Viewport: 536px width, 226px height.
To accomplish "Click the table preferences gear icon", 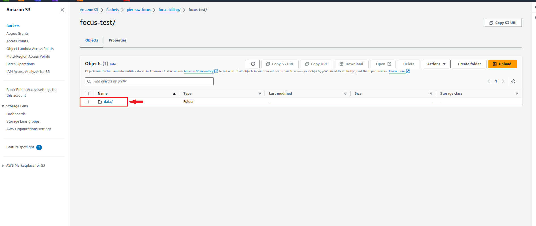I will (x=513, y=81).
